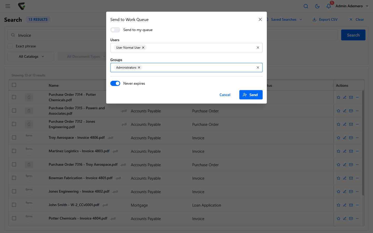Click the app logo icon
This screenshot has width=373, height=233.
click(x=22, y=6)
